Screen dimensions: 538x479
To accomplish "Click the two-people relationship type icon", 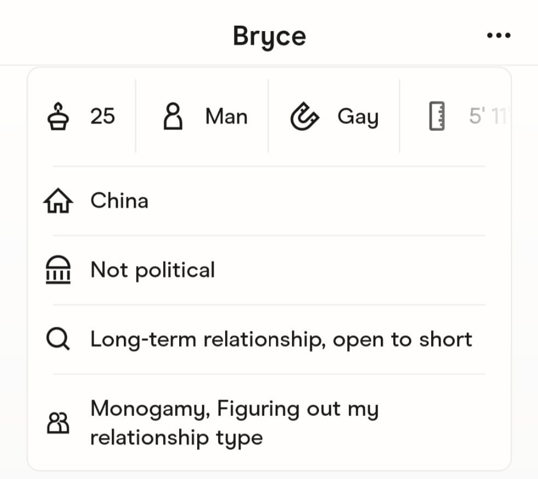I will 58,423.
